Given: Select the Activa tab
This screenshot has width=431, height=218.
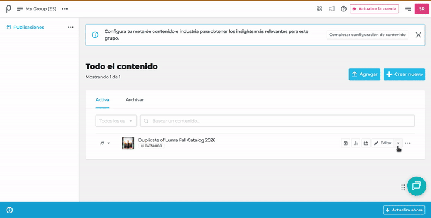Looking at the screenshot, I should point(102,100).
